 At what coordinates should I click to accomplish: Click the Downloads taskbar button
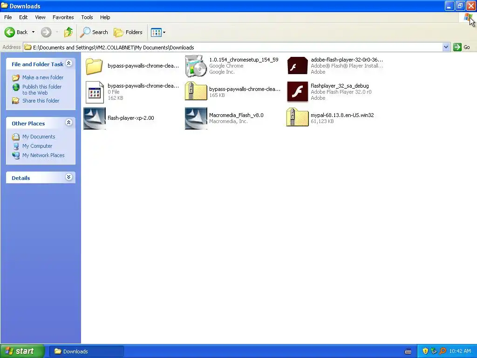click(86, 351)
